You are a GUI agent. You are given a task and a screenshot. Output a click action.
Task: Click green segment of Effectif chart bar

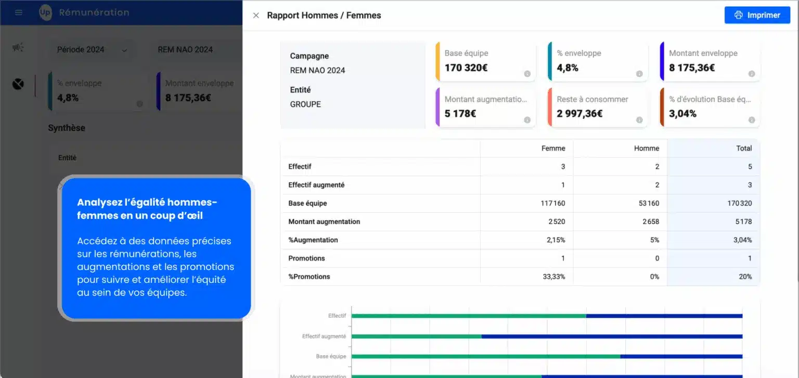point(468,316)
